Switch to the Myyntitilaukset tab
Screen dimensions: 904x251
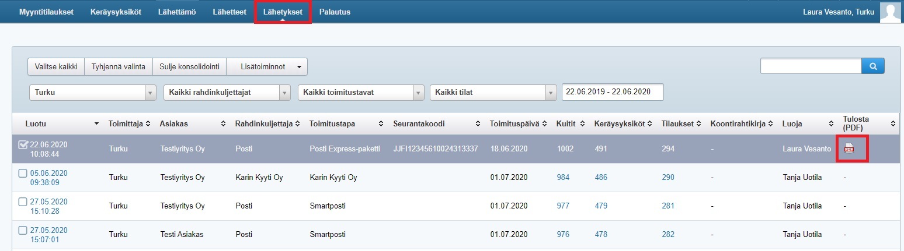[x=46, y=12]
